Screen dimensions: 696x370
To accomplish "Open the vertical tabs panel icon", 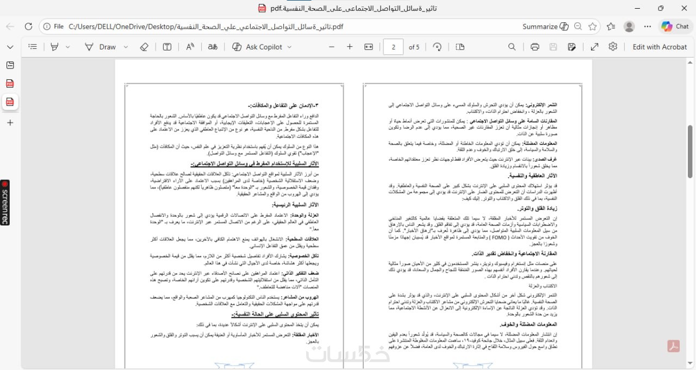I will (10, 65).
